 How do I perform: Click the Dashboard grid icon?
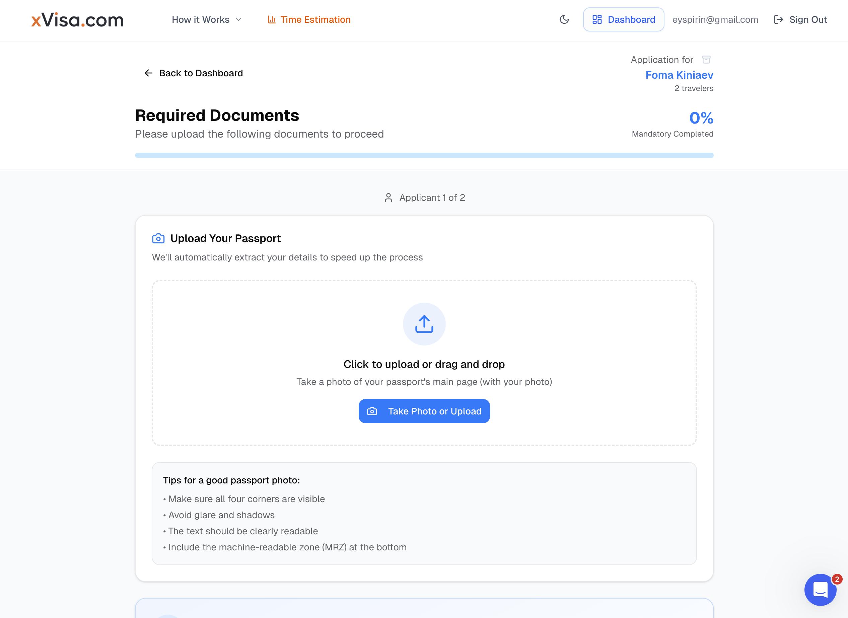(x=597, y=19)
